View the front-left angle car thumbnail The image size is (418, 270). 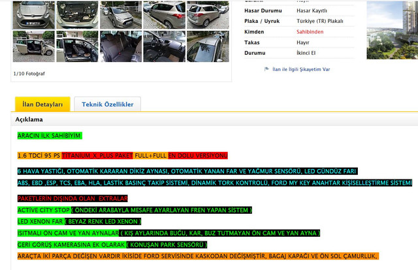121,14
